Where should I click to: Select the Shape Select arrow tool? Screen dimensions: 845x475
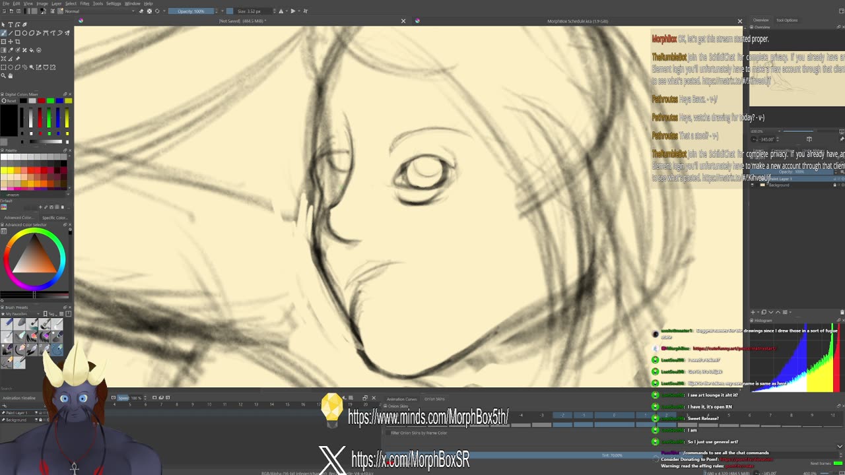(4, 24)
